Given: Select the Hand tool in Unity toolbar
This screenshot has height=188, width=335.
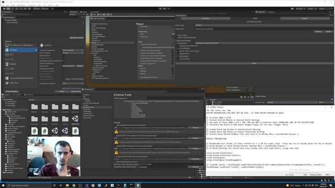Looking at the screenshot, I should [4, 9].
